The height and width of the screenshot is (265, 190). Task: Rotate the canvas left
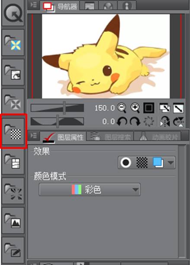click(122, 121)
